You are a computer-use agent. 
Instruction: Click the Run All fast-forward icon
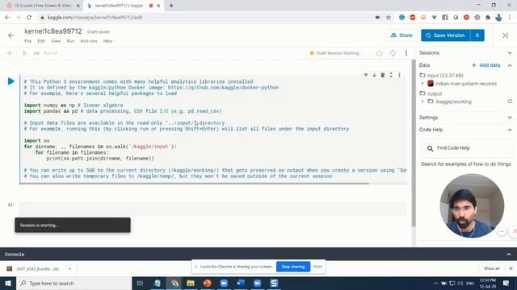pos(36,53)
